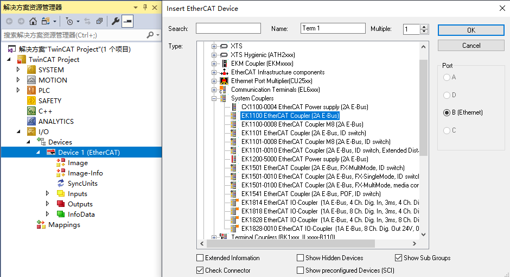Click the forward navigation arrow in Solution Explorer

tap(21, 22)
